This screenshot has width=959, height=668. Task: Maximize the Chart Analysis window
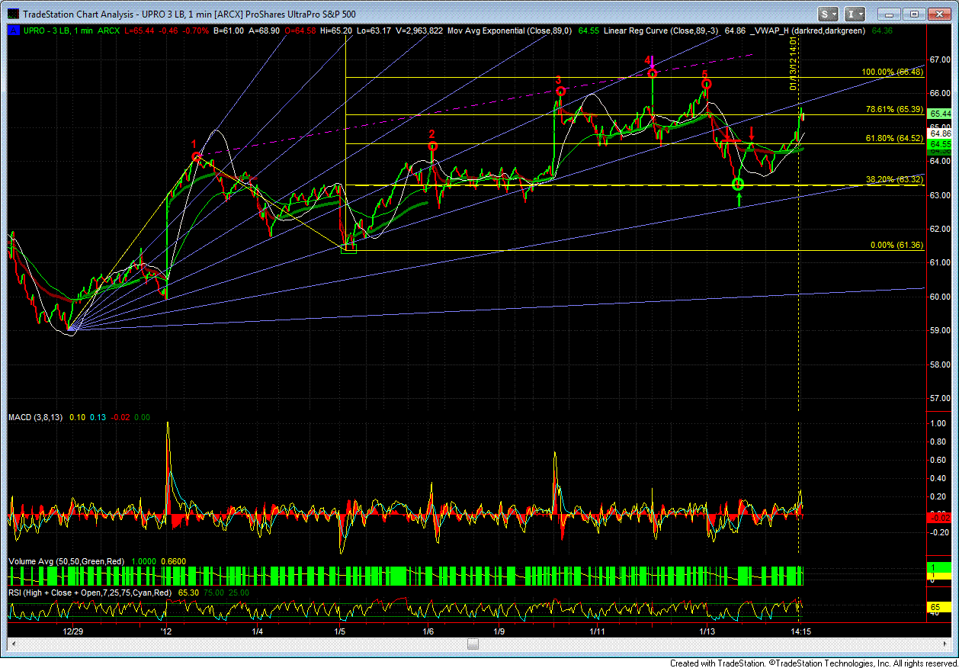[x=914, y=14]
